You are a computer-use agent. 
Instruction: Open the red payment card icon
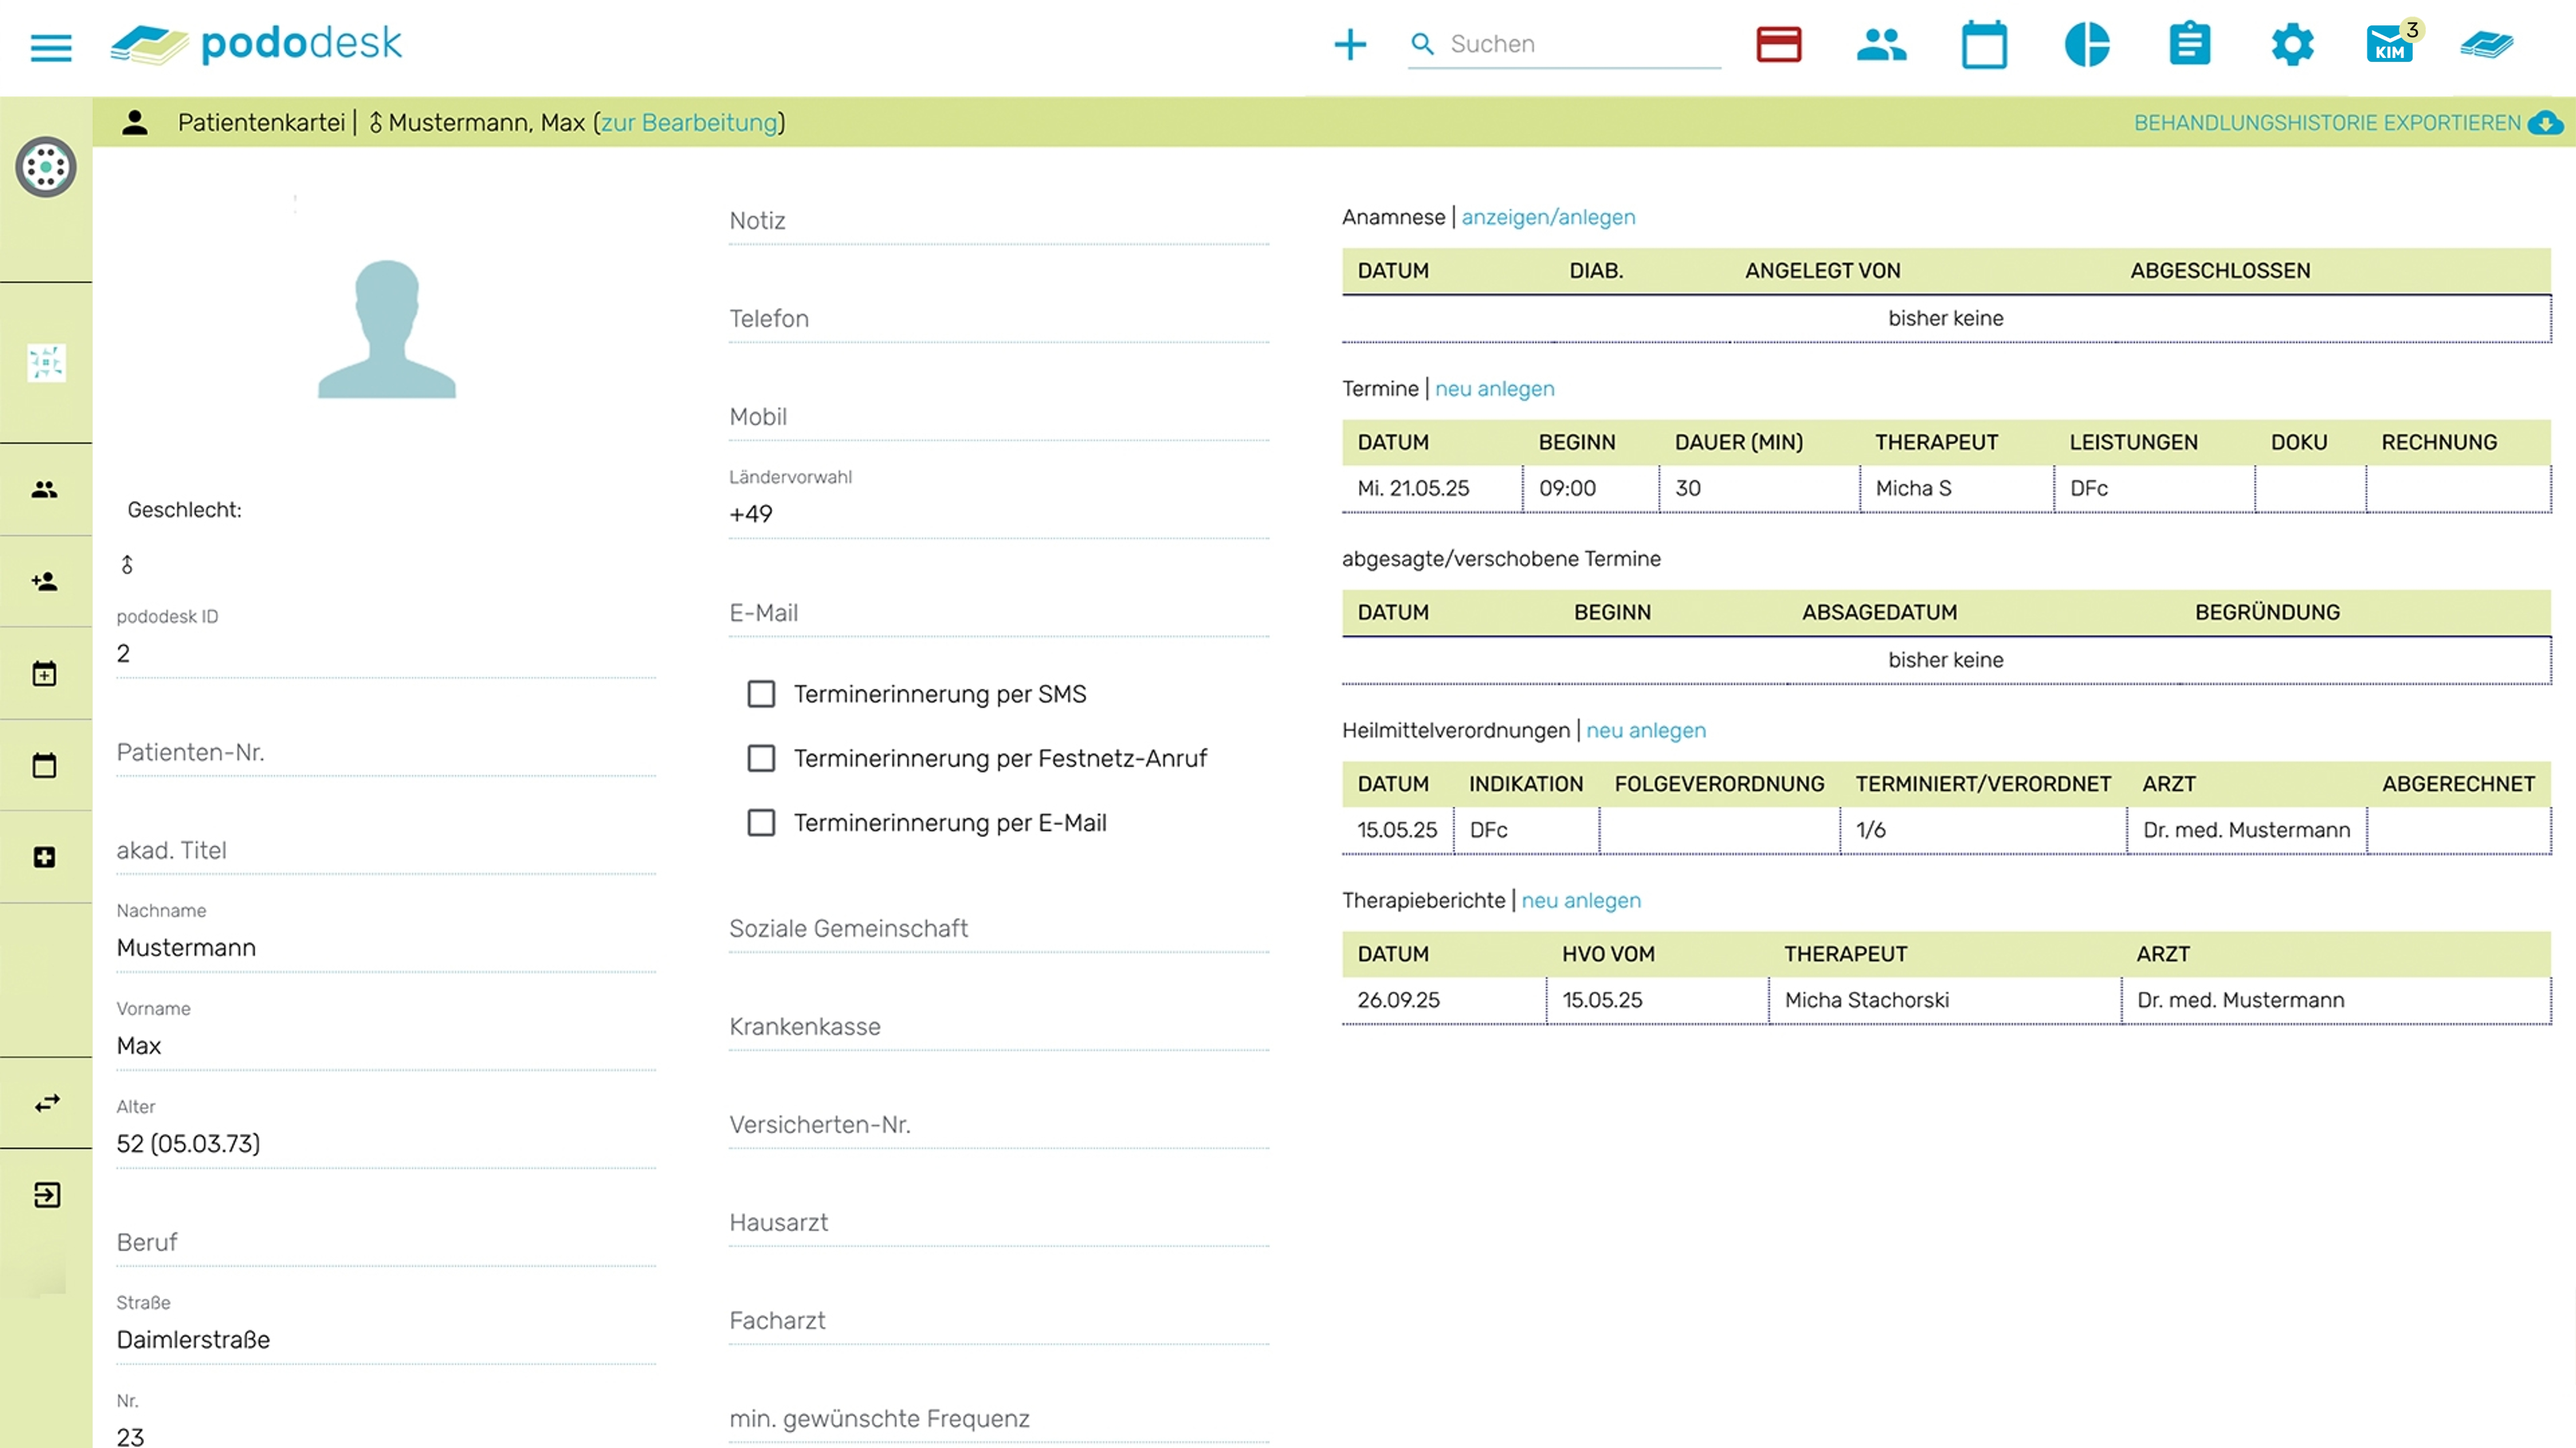(1778, 44)
